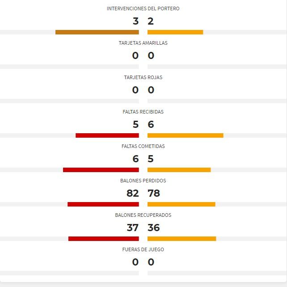Click the Faltas Cometidas heading

click(x=143, y=146)
